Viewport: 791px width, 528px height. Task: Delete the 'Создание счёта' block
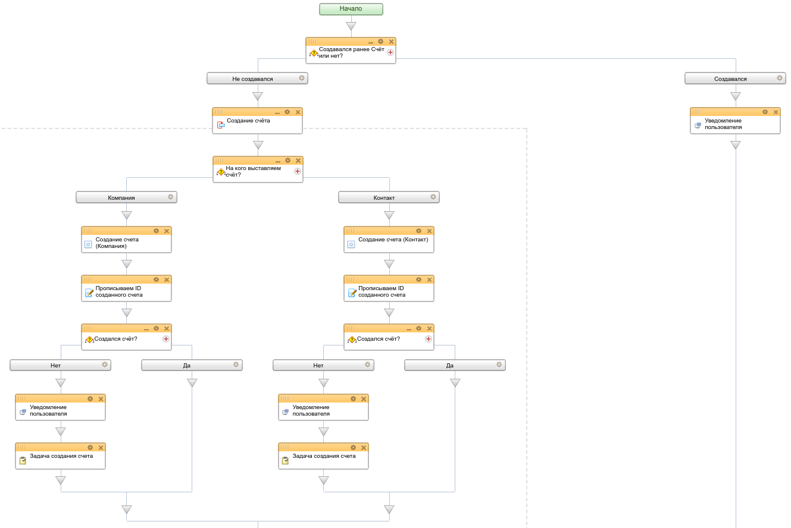click(298, 112)
